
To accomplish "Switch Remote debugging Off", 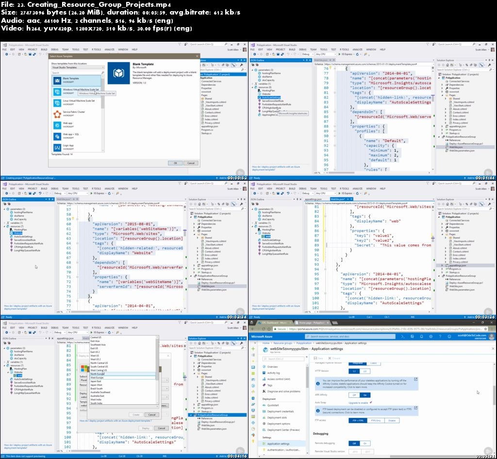I will pos(354,443).
